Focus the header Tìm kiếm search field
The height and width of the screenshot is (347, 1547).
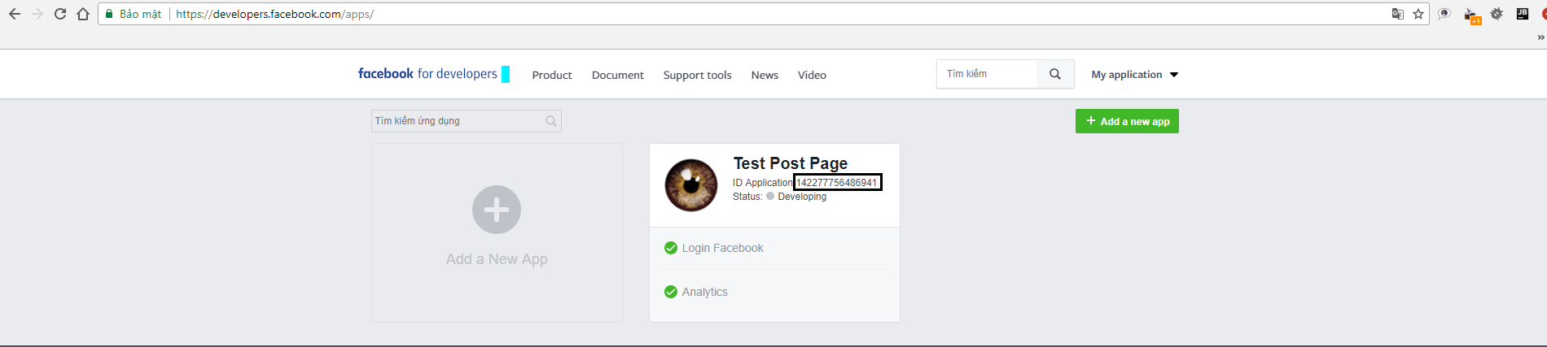[987, 74]
